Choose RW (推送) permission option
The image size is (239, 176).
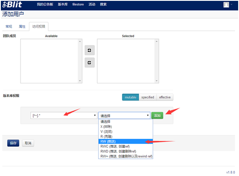coord(125,141)
